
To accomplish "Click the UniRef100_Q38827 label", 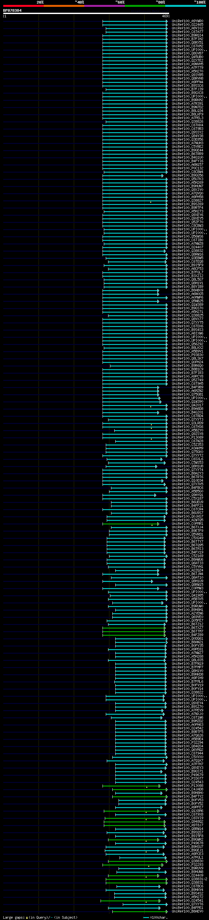I will tap(187, 201).
